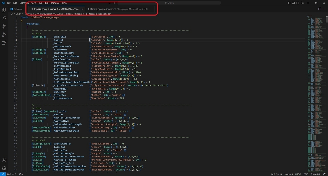328x176 pixels.
Task: Click the Unity breadcrumb segment
Action: [19, 13]
